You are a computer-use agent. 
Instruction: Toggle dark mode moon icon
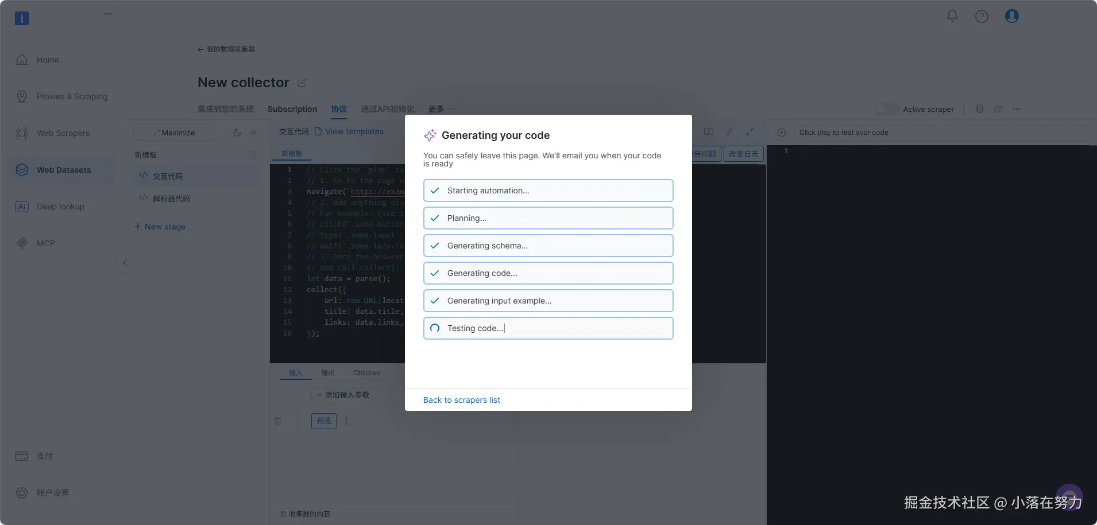tap(237, 133)
